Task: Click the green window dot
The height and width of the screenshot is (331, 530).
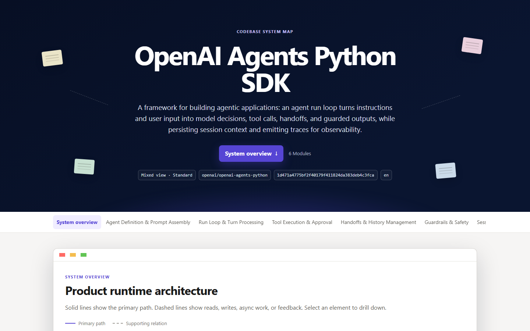Action: click(84, 255)
